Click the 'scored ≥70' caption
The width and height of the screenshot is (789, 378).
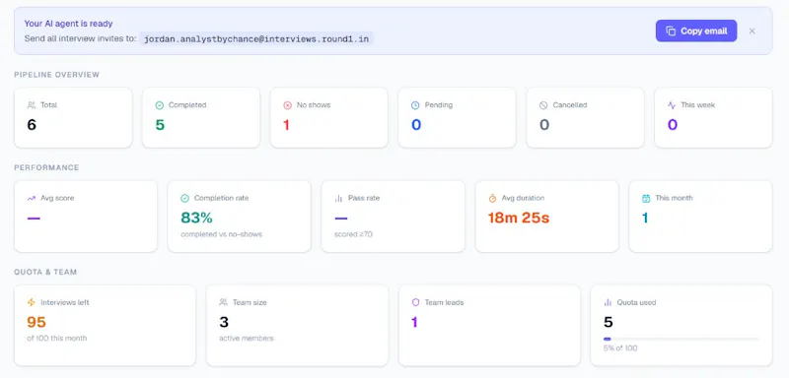[x=353, y=234]
